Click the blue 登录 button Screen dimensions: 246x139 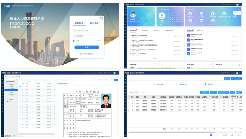(87, 47)
